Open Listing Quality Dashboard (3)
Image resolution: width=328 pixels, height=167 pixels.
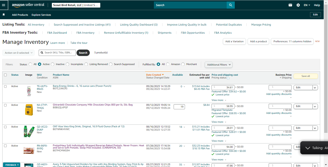point(139,25)
